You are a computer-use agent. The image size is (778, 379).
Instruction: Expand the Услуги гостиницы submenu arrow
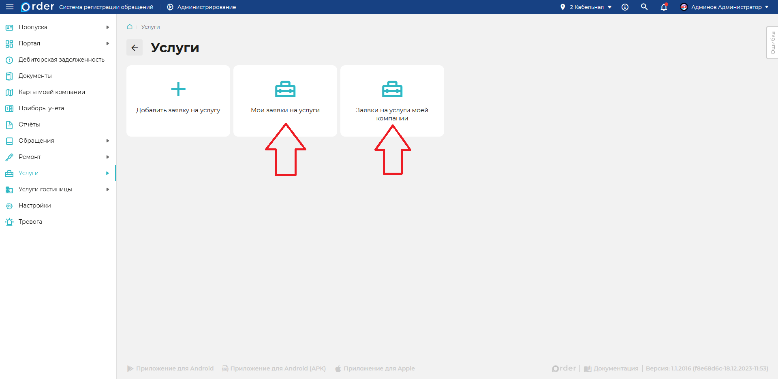tap(108, 189)
